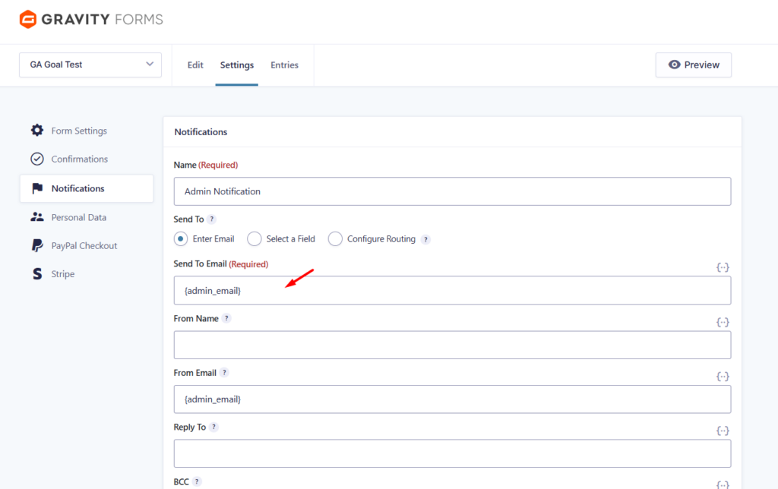Show help tooltip for From Email
This screenshot has width=778, height=489.
point(224,373)
